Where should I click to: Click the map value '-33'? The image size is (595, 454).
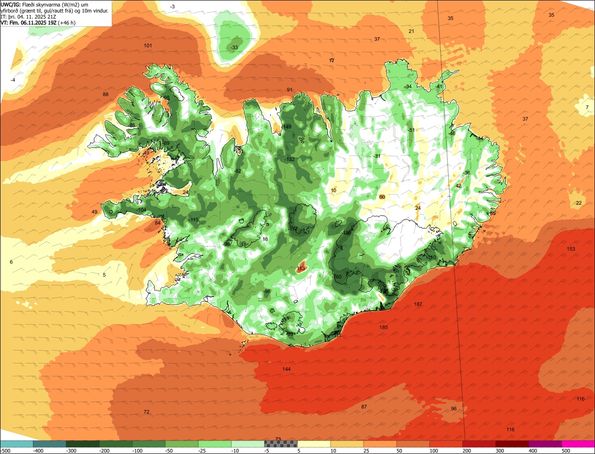coord(234,47)
